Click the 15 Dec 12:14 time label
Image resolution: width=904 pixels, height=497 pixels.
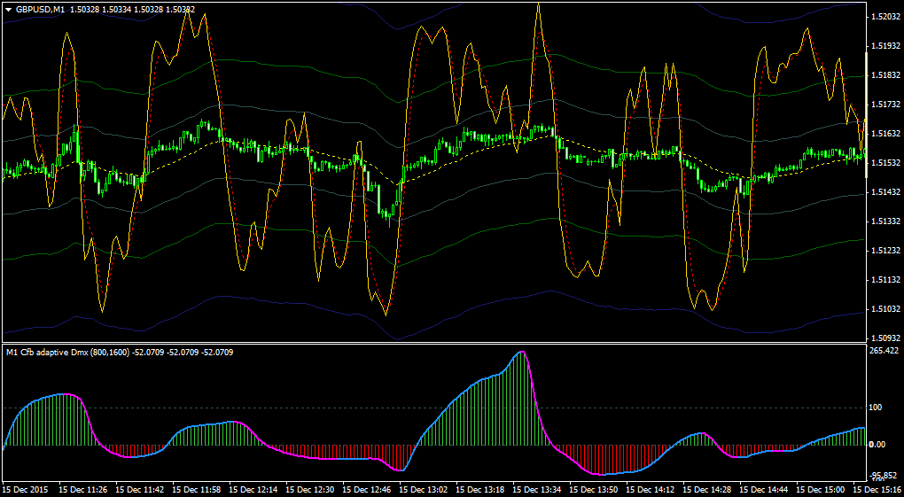point(255,489)
